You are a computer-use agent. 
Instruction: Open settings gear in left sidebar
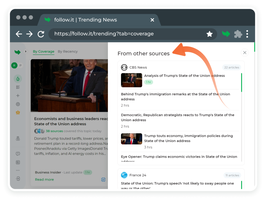(x=18, y=104)
